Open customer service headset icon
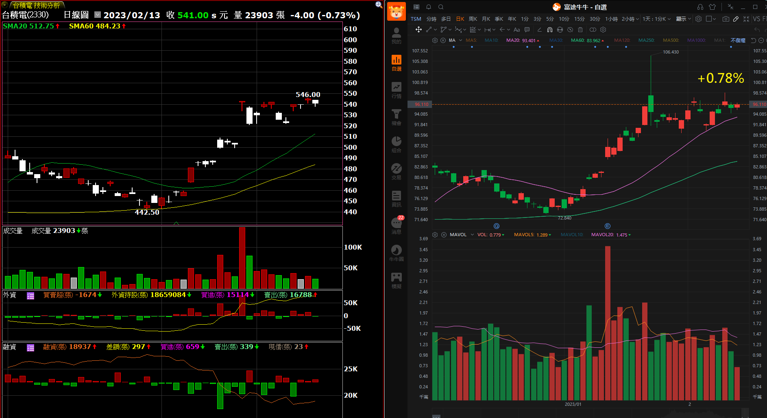The width and height of the screenshot is (767, 418). coord(700,7)
